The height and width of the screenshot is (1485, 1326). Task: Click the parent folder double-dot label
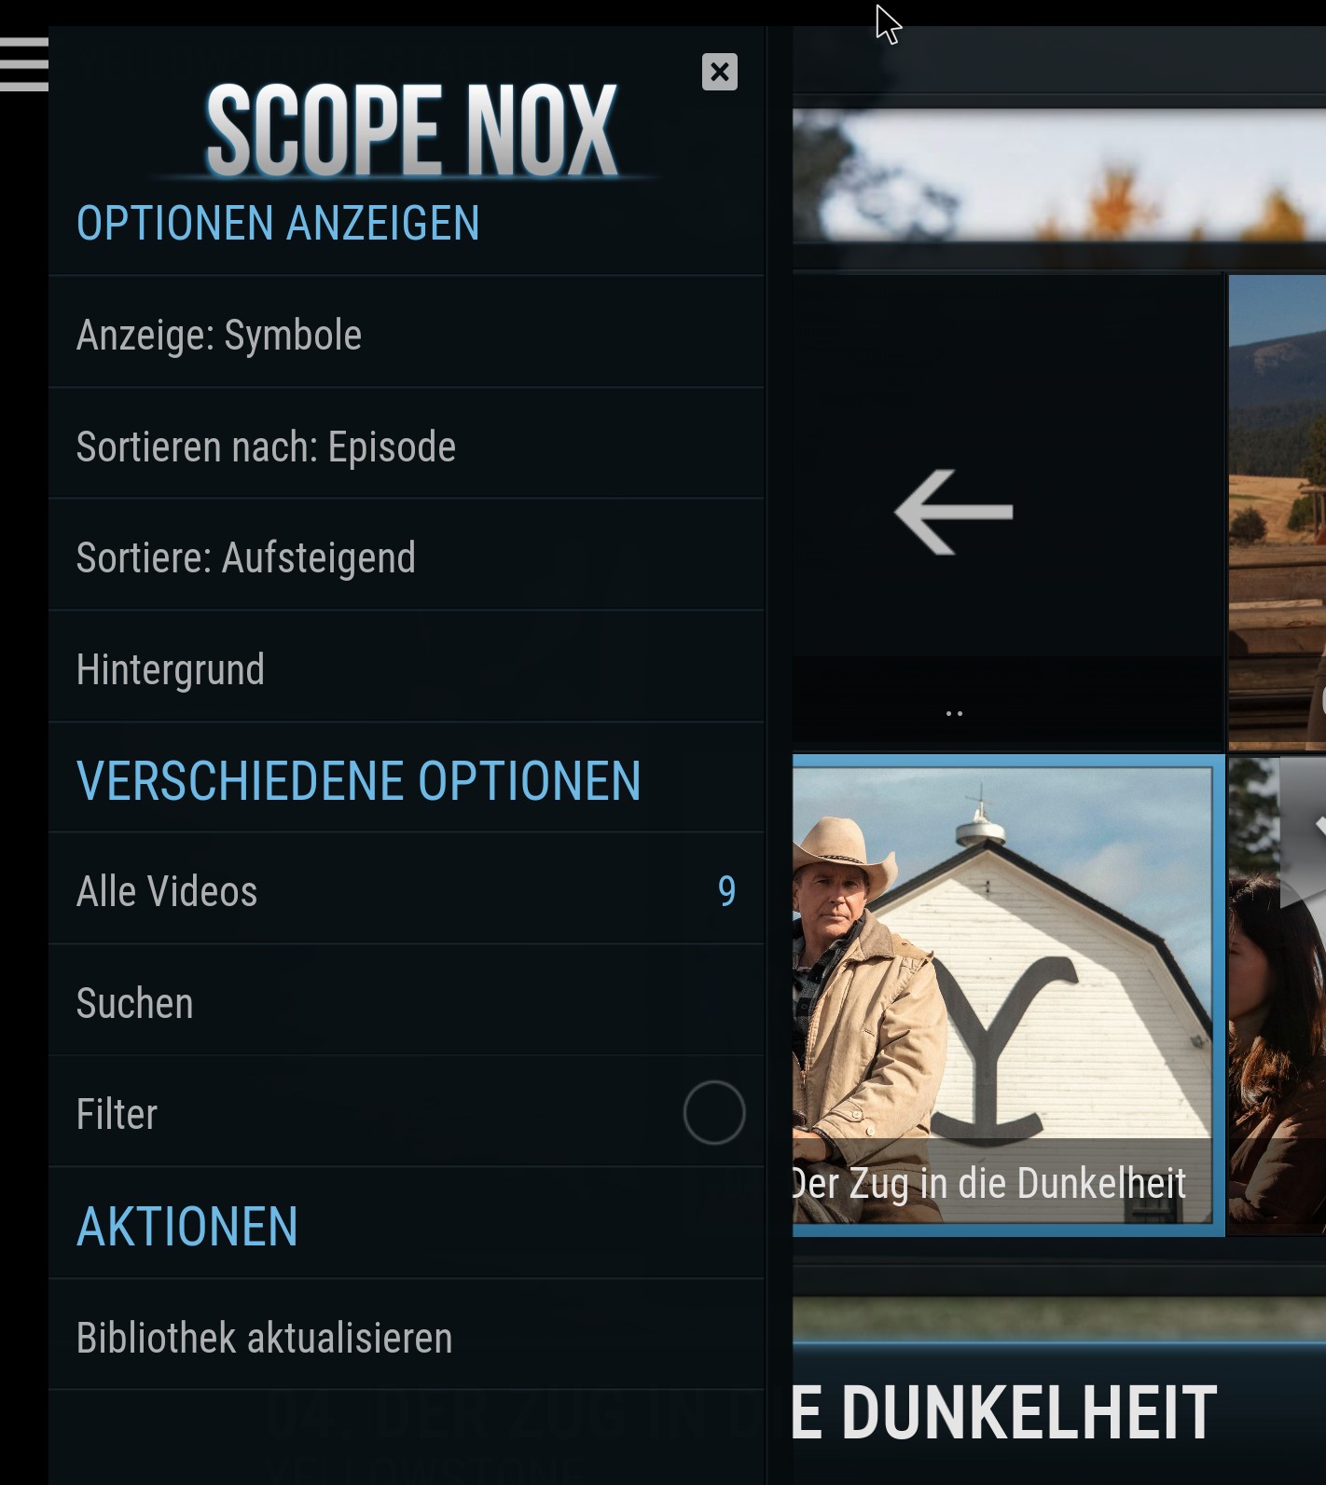pyautogui.click(x=954, y=713)
